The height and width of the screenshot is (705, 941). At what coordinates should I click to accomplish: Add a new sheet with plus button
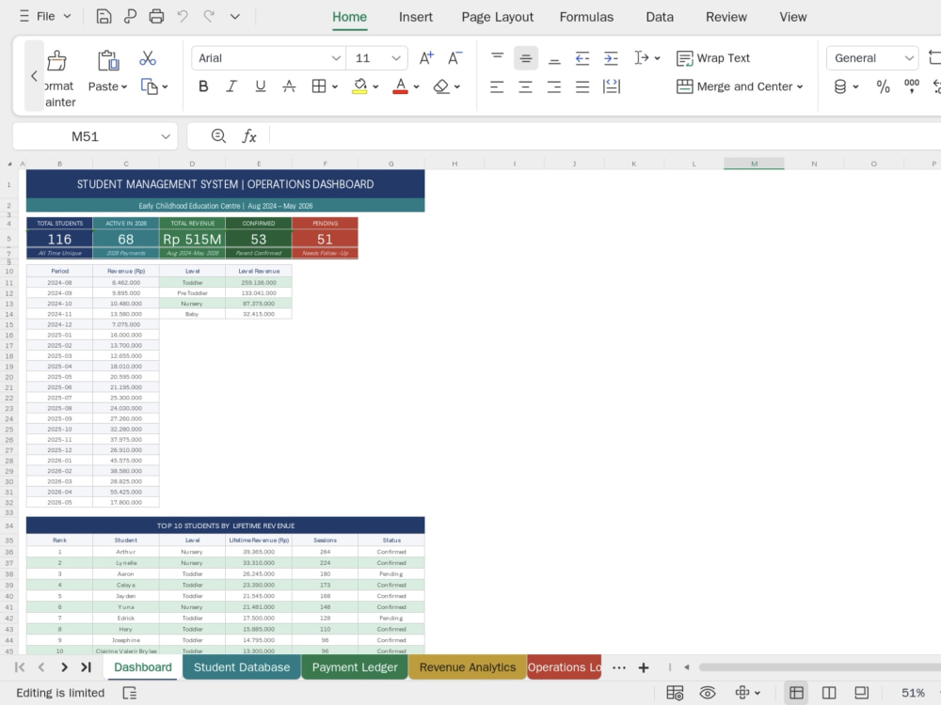point(644,667)
